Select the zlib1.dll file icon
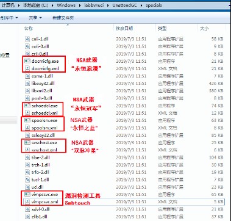 27,217
